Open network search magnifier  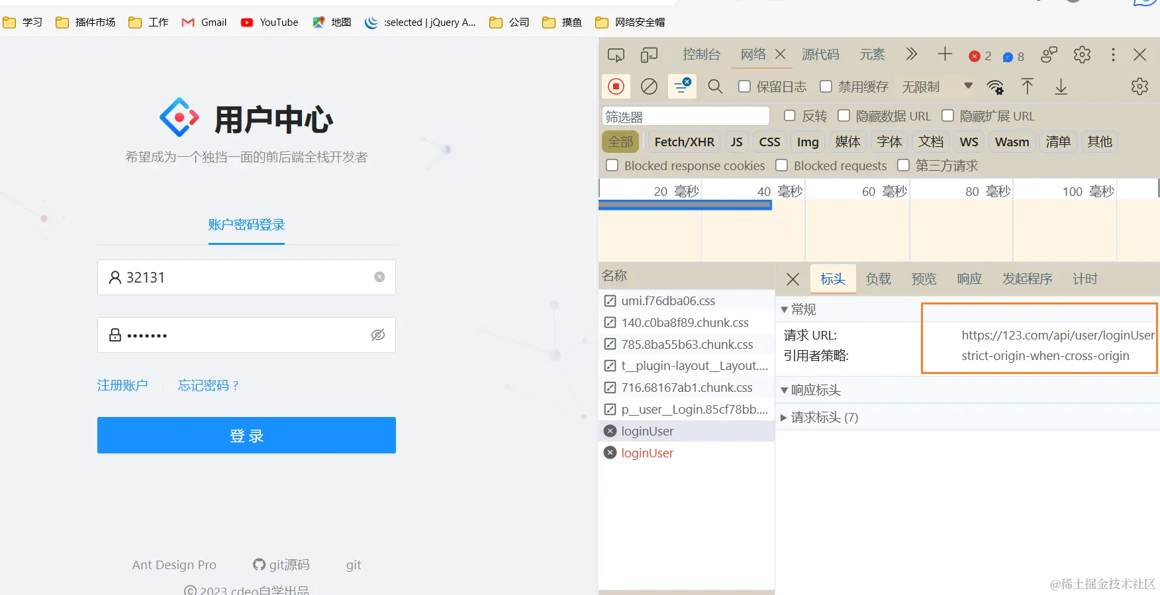715,87
